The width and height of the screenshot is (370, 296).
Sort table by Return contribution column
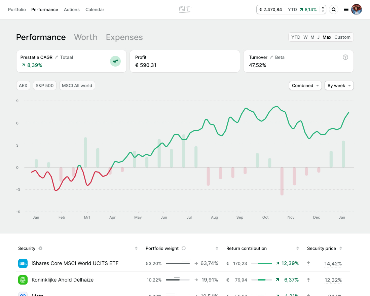click(x=297, y=248)
